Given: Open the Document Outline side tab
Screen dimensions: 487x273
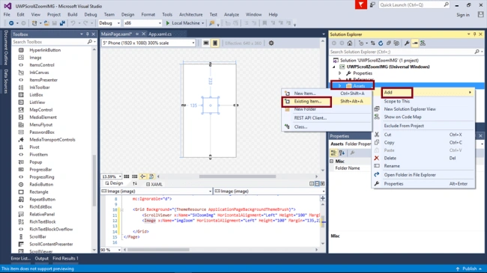Looking at the screenshot, I should tap(5, 47).
